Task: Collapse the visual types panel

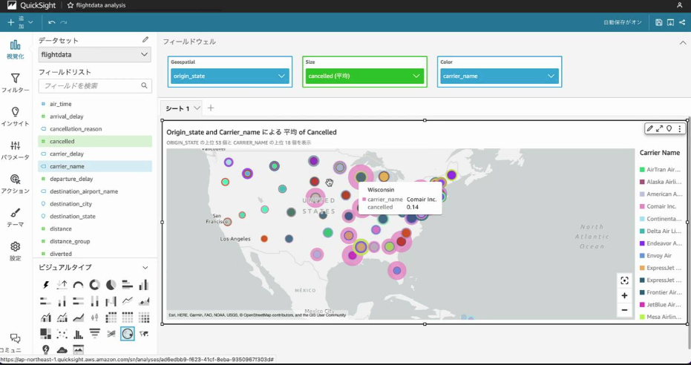Action: (145, 268)
